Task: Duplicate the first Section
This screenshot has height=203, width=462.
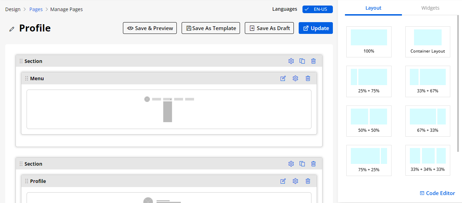Action: [x=302, y=61]
